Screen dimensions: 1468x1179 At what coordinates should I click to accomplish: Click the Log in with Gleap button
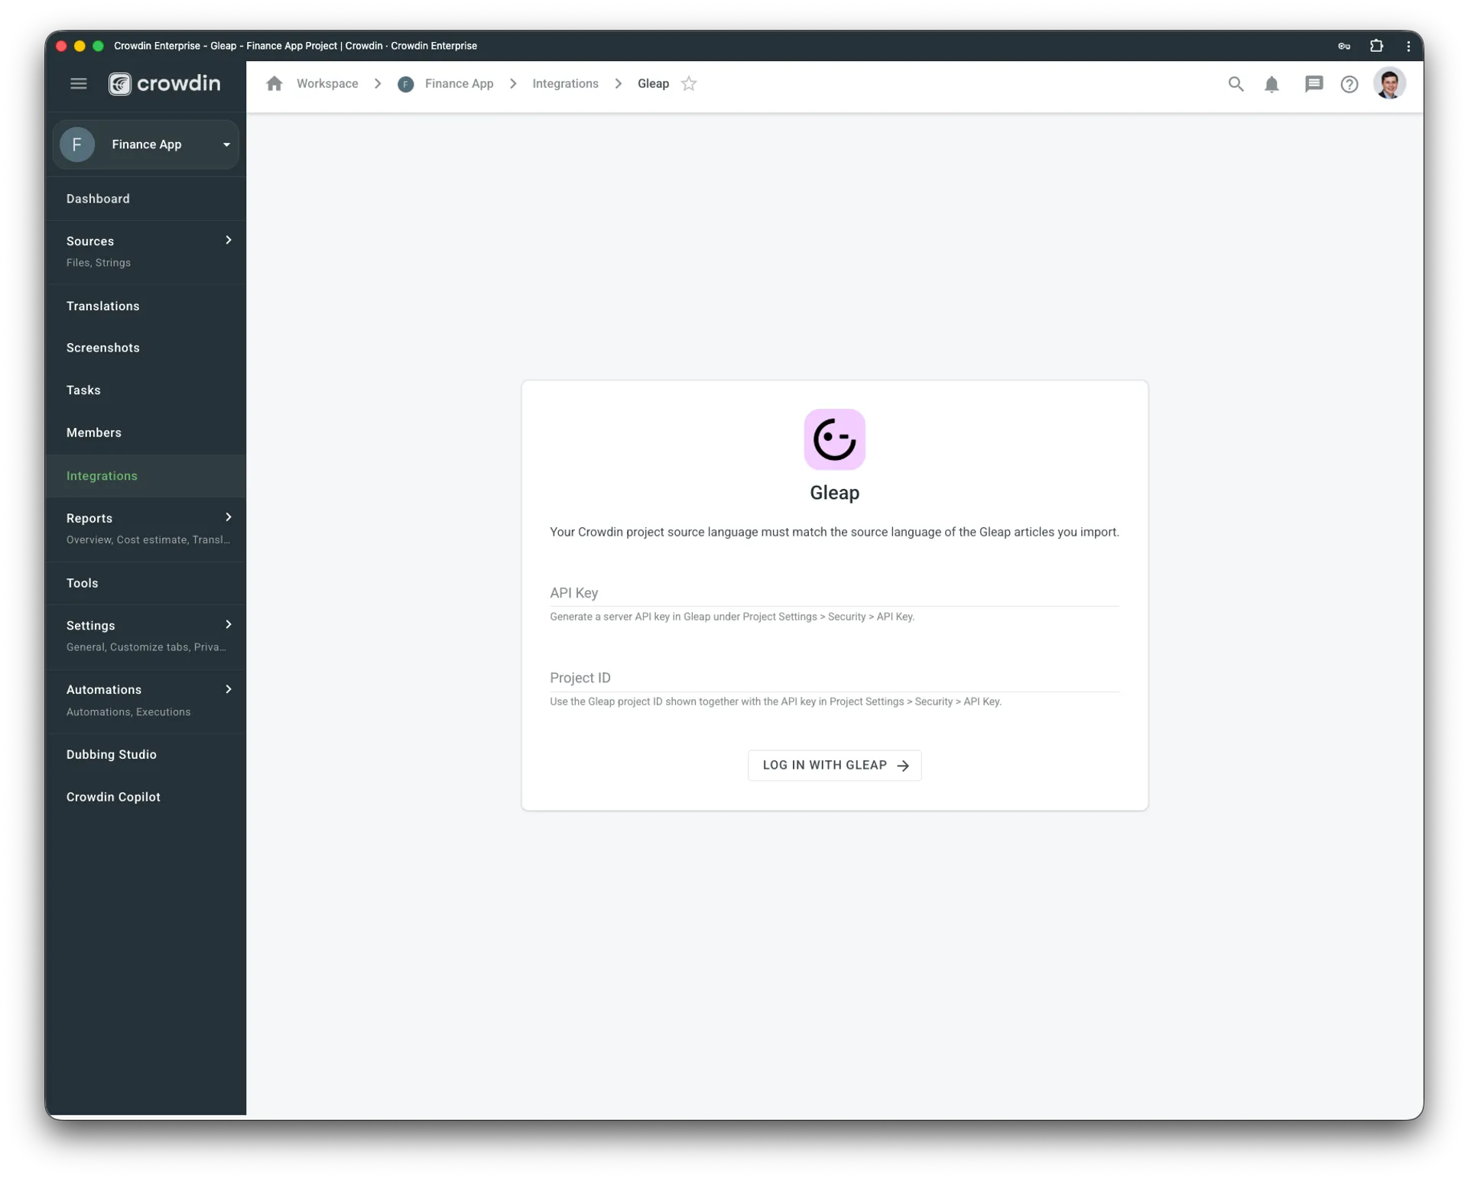[x=834, y=765]
